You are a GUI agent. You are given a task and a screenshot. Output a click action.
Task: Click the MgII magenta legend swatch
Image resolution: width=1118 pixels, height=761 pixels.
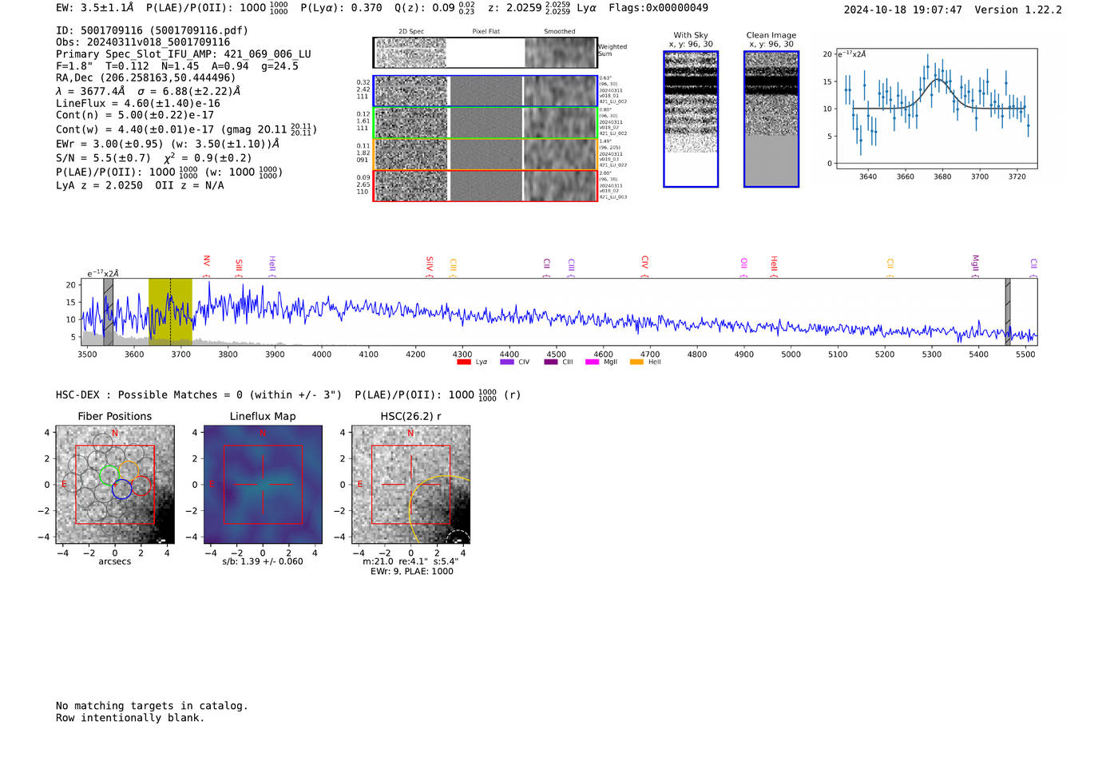pos(592,362)
